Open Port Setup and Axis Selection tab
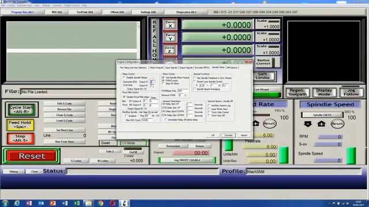The height and width of the screenshot is (207, 369). coord(133,68)
